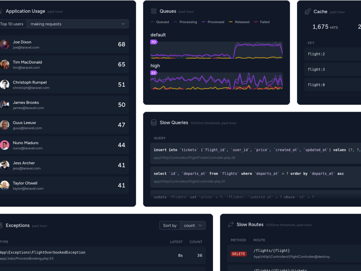Screen dimensions: 361x271
Task: Click the FlightTicketController.php:26 path
Action: pos(194,158)
